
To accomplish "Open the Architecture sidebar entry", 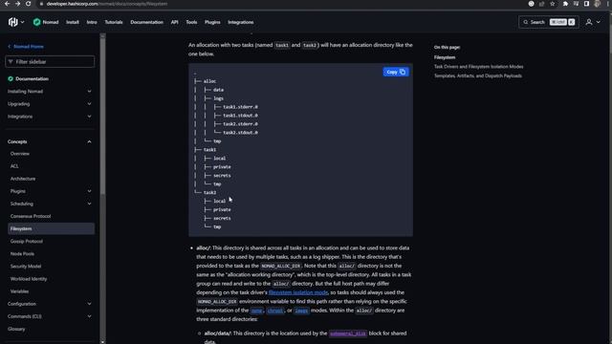I will point(23,179).
